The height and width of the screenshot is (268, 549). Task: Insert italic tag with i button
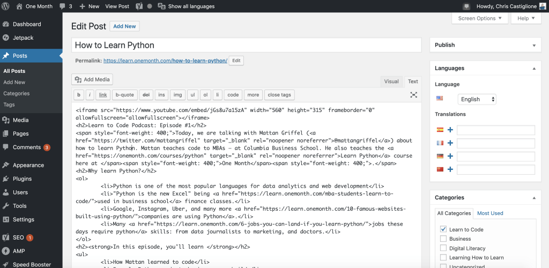click(90, 95)
